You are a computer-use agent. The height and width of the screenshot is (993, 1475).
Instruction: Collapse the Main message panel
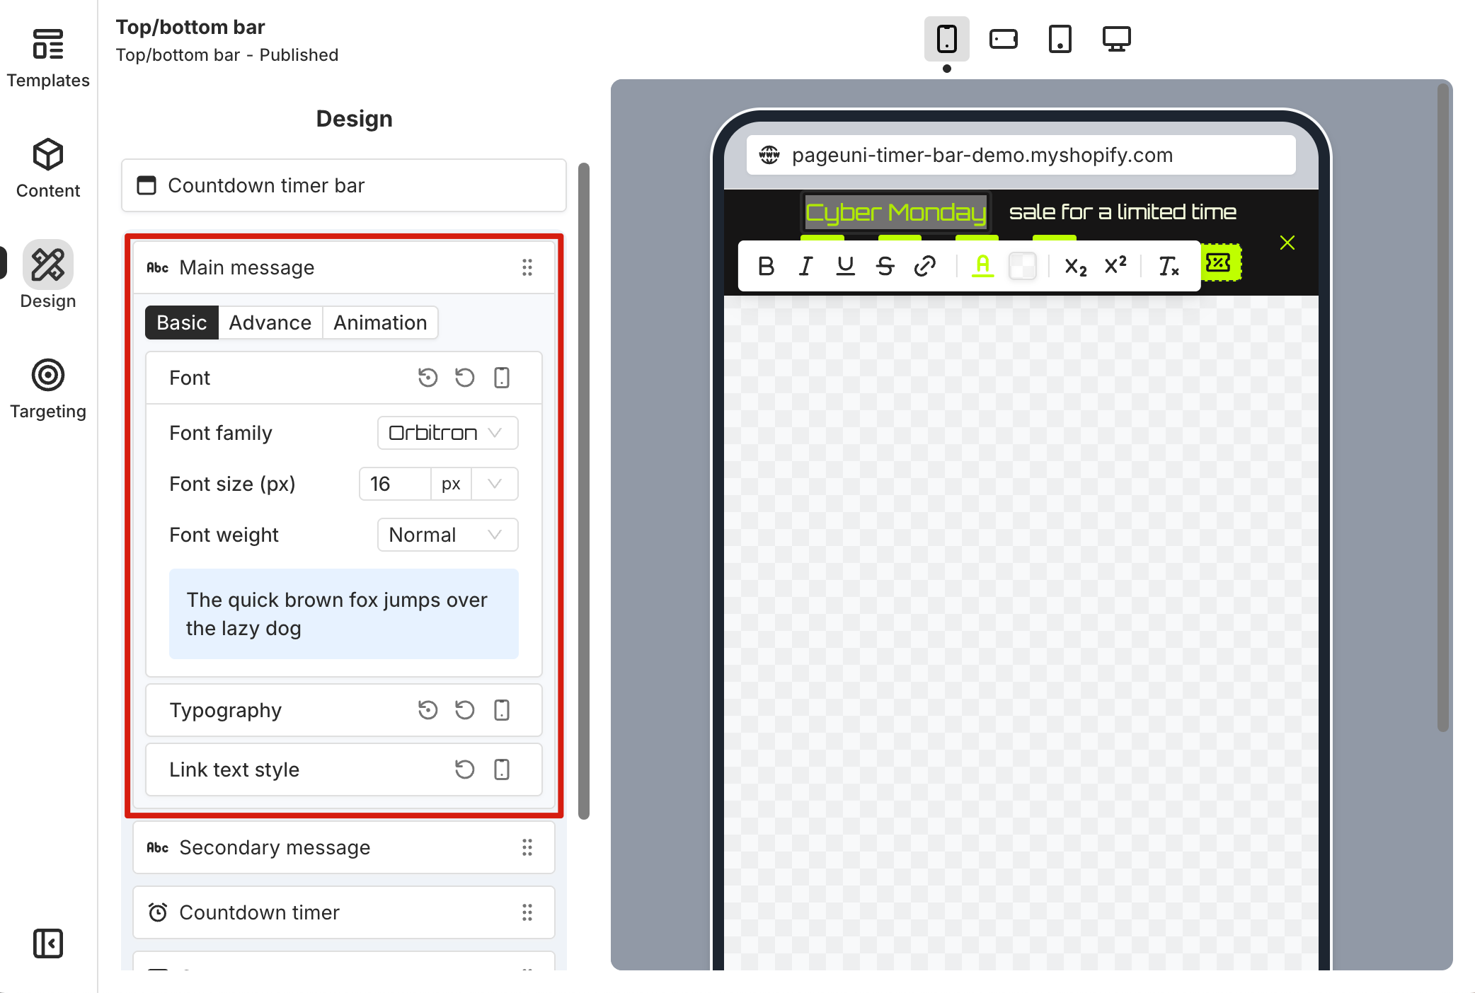tap(344, 267)
